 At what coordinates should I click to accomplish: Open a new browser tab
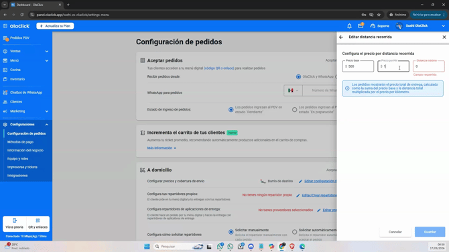coord(68,5)
